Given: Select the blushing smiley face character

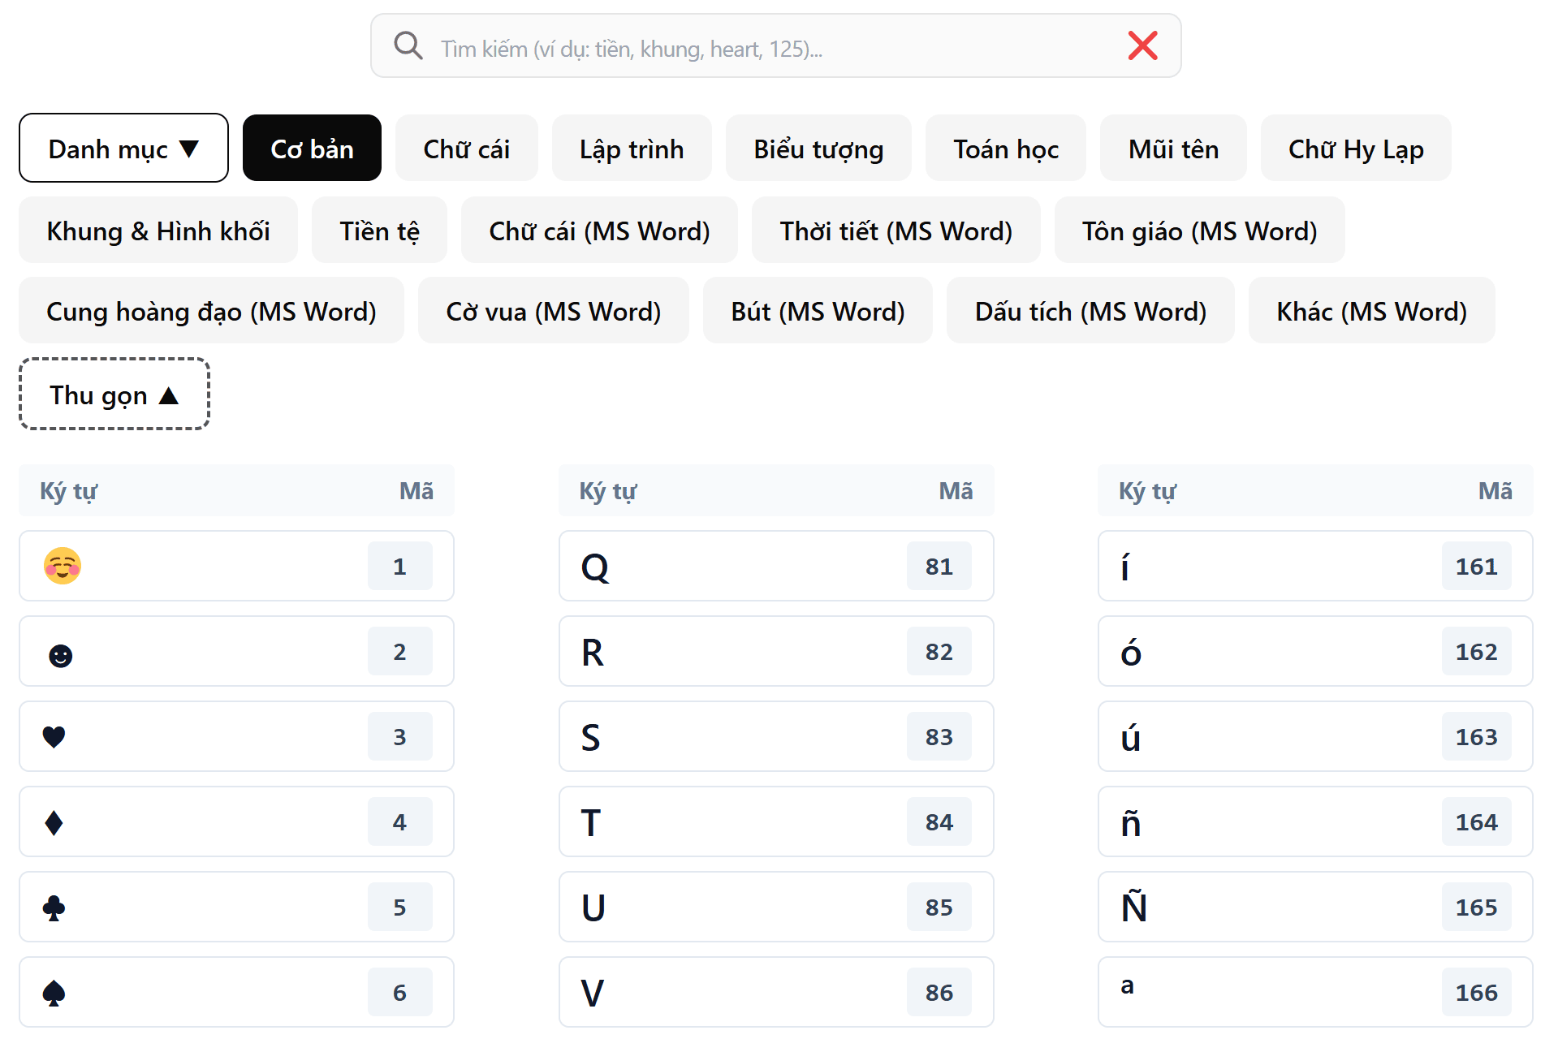Looking at the screenshot, I should coord(63,566).
